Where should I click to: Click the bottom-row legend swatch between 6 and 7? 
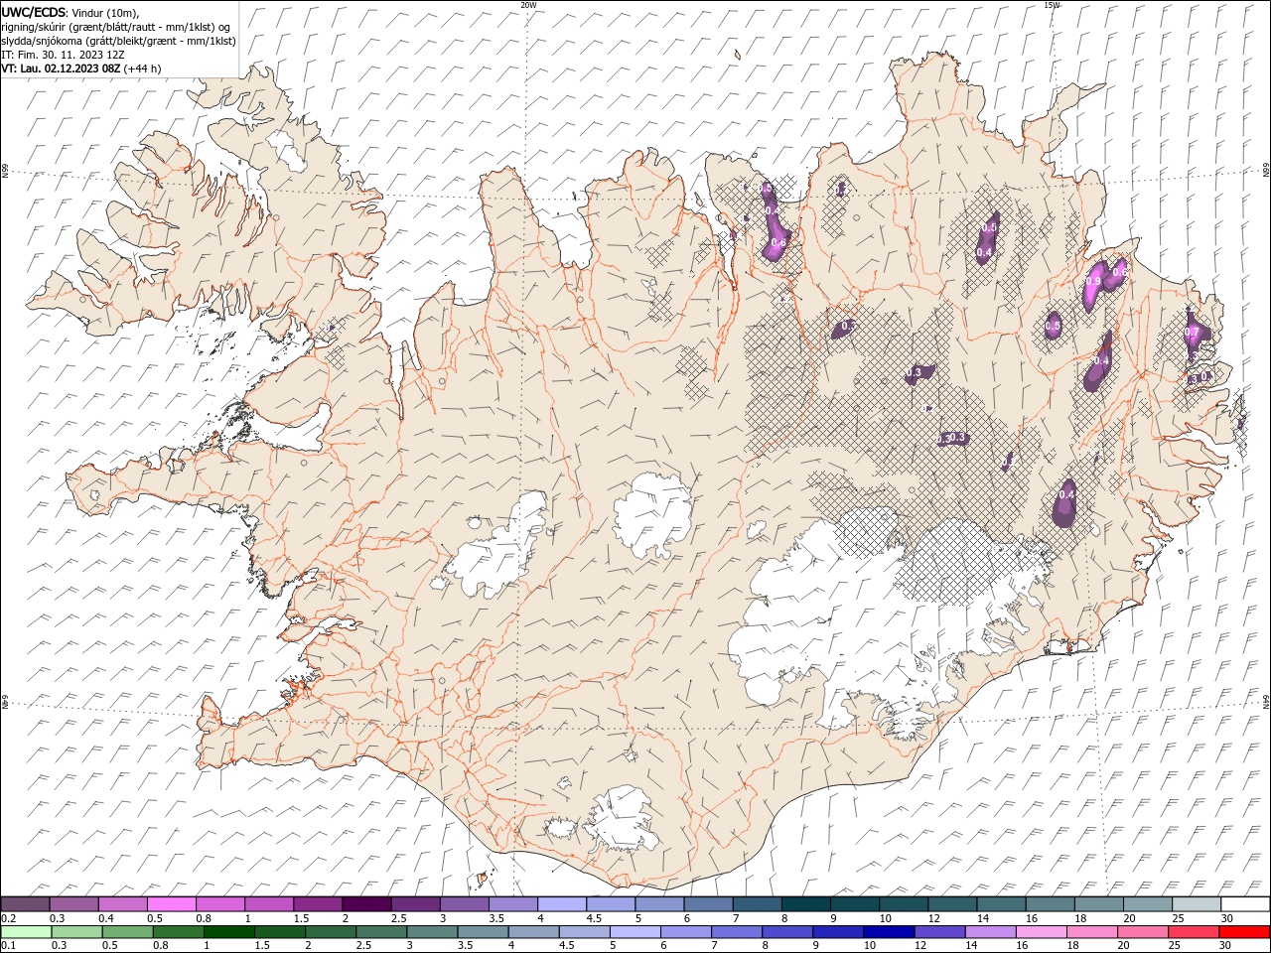pos(685,932)
